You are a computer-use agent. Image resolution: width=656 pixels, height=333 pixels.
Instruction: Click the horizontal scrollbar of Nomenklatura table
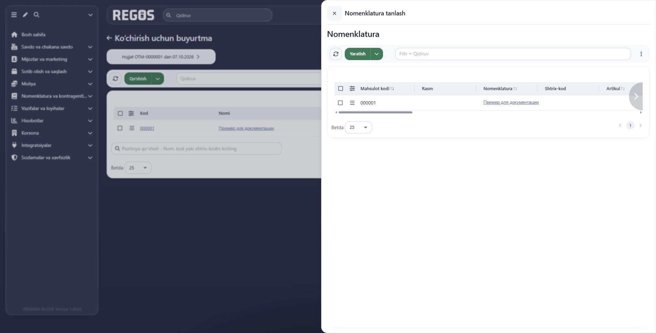click(x=375, y=112)
